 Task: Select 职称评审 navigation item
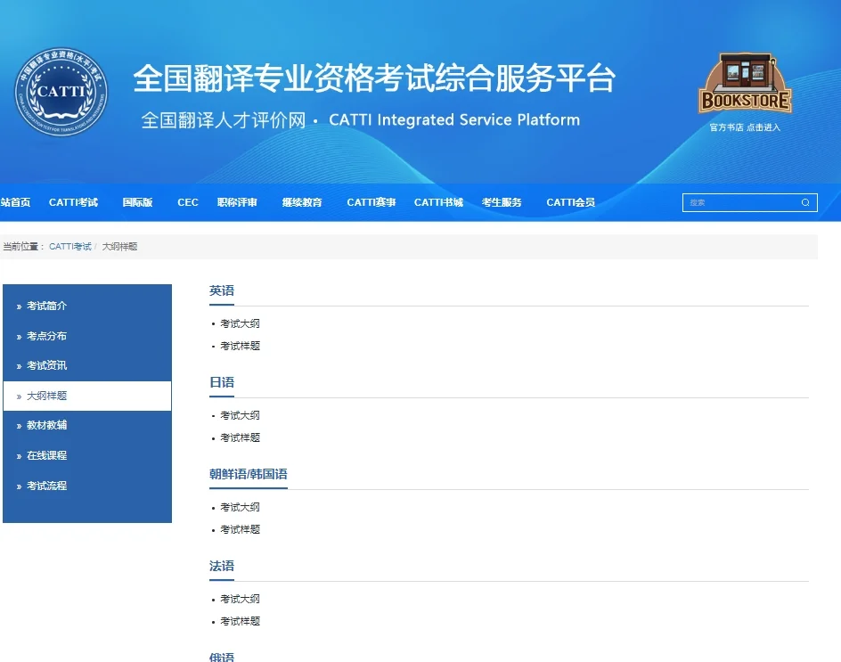[x=237, y=202]
